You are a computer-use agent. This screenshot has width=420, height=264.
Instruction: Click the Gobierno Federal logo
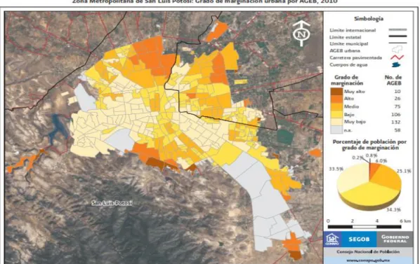point(395,239)
